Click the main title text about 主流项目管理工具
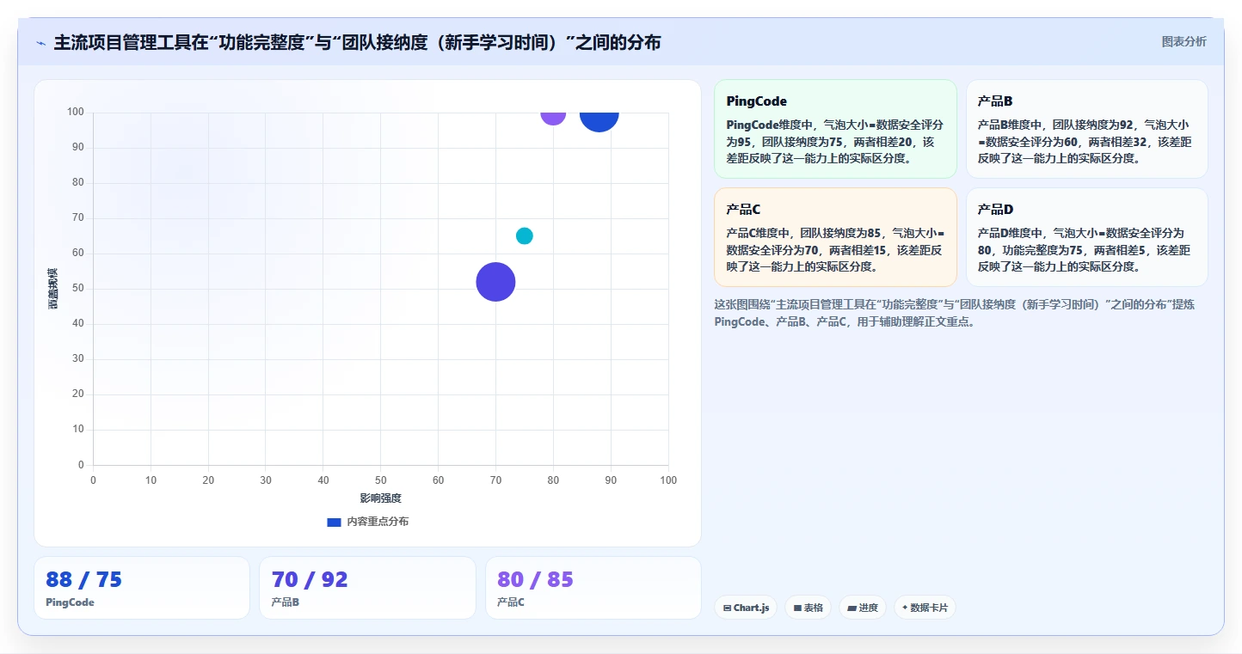1242x654 pixels. pyautogui.click(x=357, y=42)
